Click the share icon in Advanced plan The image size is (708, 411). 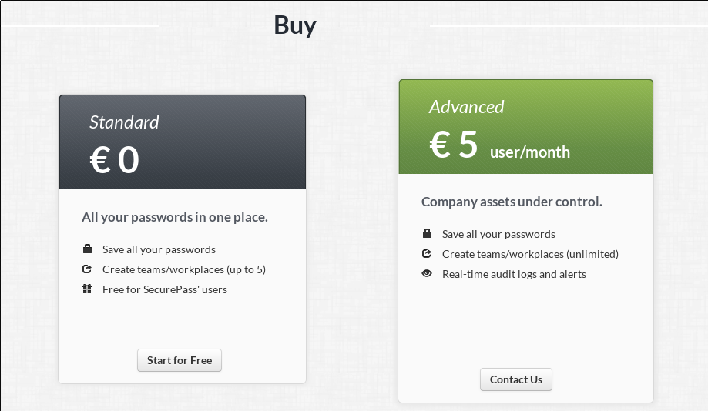tap(427, 253)
